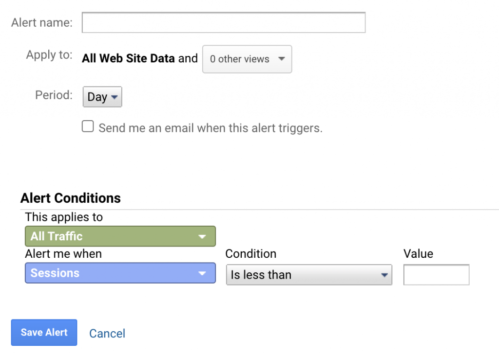Click the 'Send me an email' label text
The width and height of the screenshot is (499, 355).
[x=211, y=128]
